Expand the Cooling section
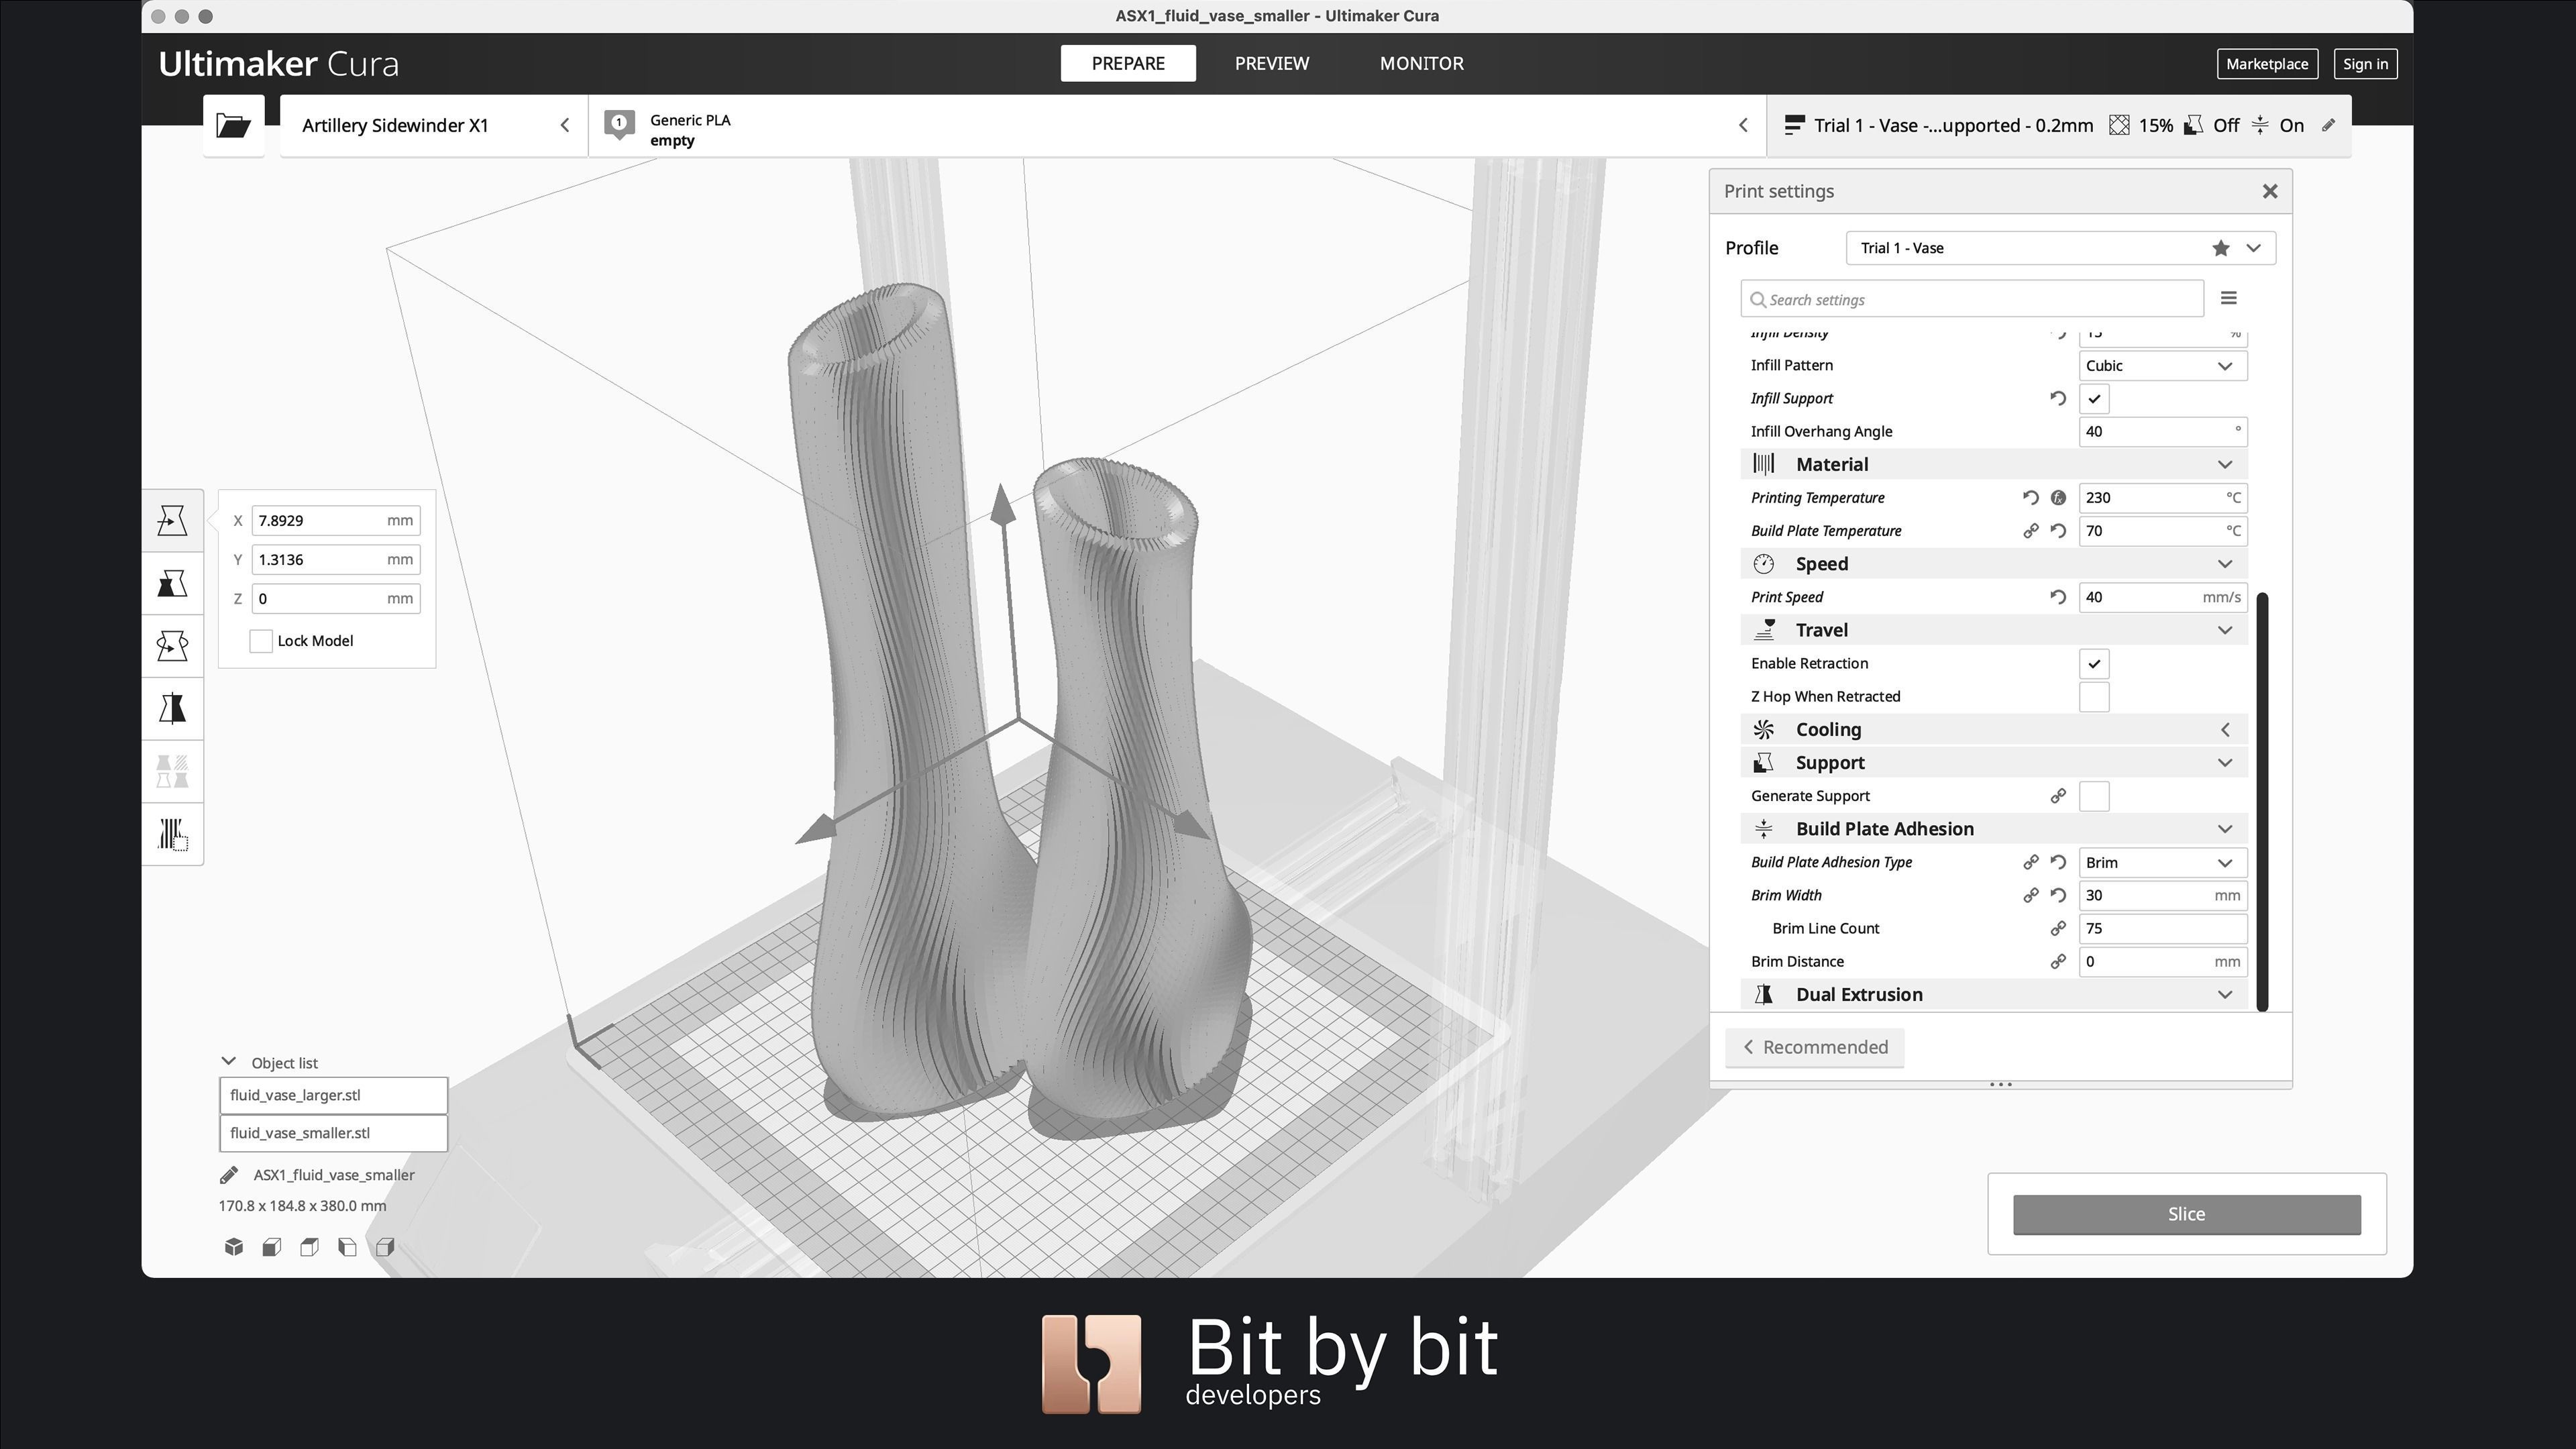Screen dimensions: 2576x1449 (x=1994, y=729)
